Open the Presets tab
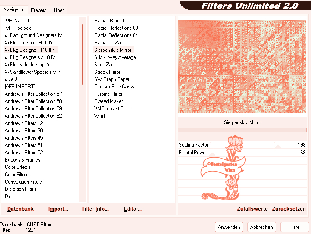Image resolution: width=311 pixels, height=234 pixels. tap(38, 10)
